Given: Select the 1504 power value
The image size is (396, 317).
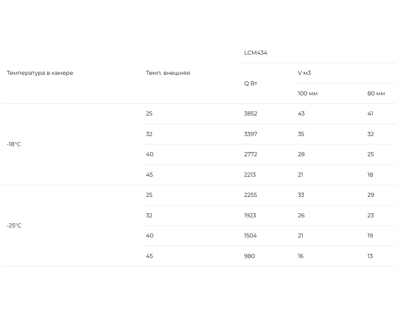Looking at the screenshot, I should pos(250,236).
